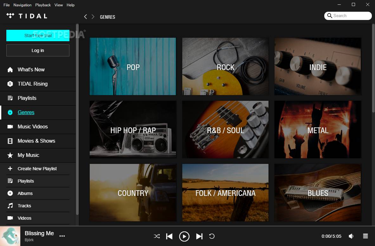The width and height of the screenshot is (375, 246).
Task: Click the Videos camera icon under My Music
Action: (10, 218)
